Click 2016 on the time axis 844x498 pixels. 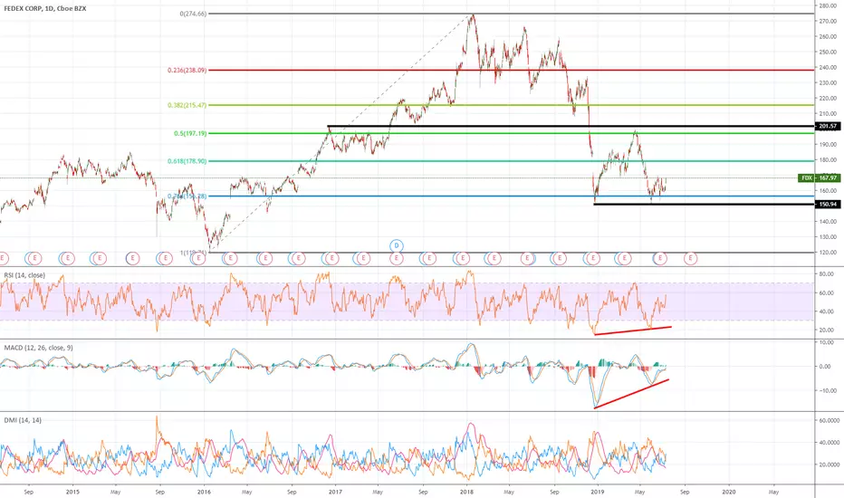204,492
